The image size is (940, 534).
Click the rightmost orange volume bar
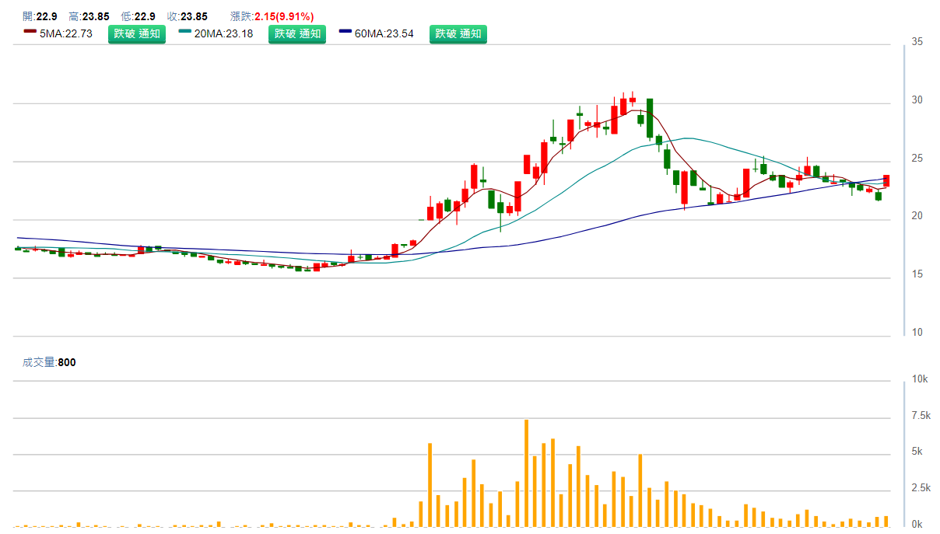[x=886, y=521]
